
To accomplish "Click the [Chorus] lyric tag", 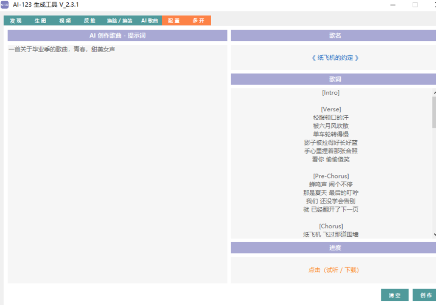I will (x=331, y=226).
